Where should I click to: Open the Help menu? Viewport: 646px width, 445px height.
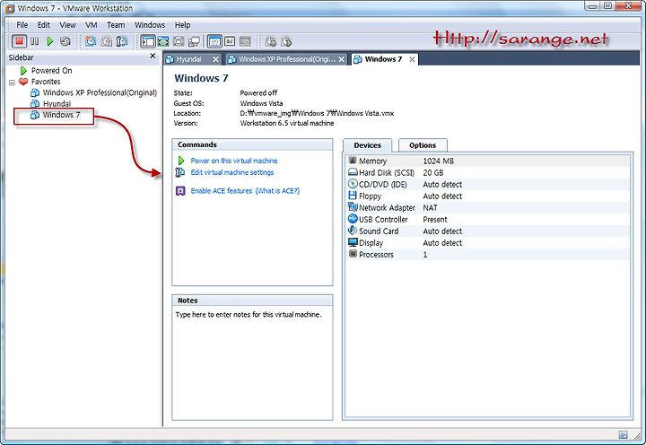point(182,25)
